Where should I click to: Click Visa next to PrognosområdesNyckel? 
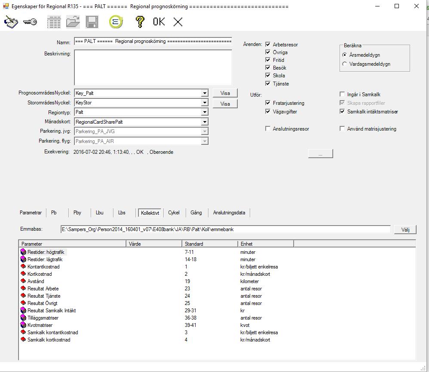click(225, 93)
